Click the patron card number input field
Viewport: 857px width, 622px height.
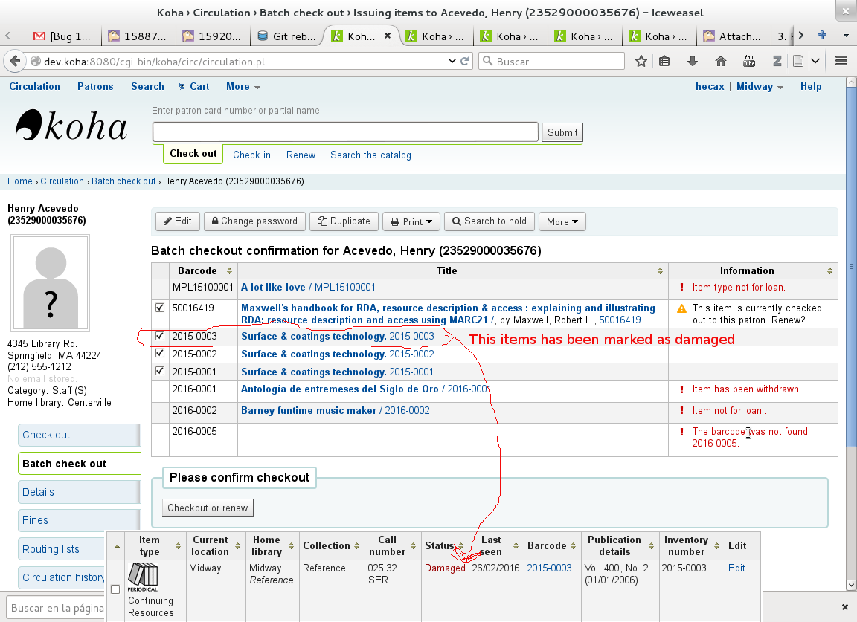pos(345,132)
